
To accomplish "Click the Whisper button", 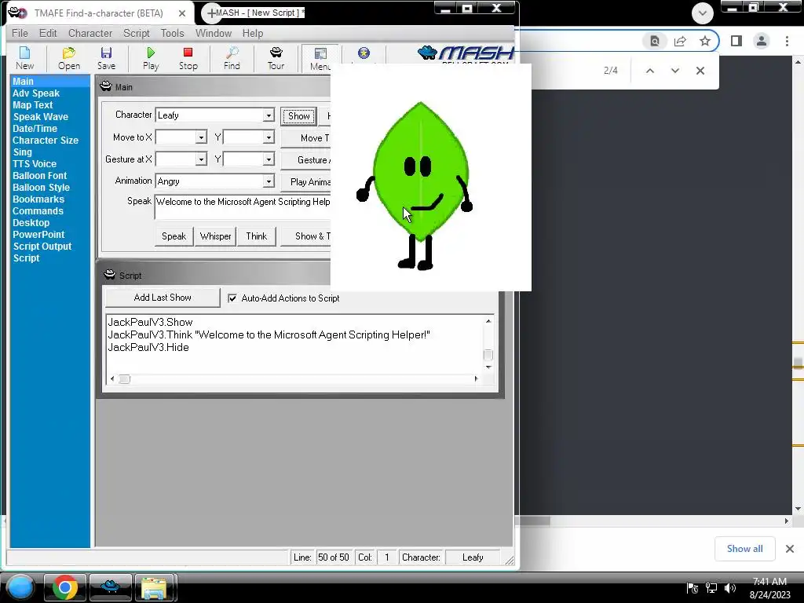I will [215, 236].
